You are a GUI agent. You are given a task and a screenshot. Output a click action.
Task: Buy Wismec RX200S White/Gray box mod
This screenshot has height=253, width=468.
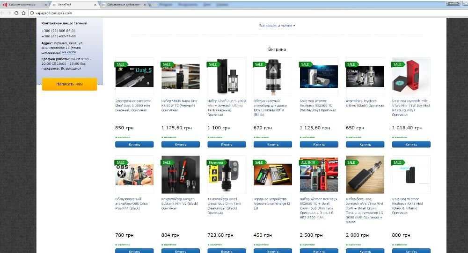319,144
